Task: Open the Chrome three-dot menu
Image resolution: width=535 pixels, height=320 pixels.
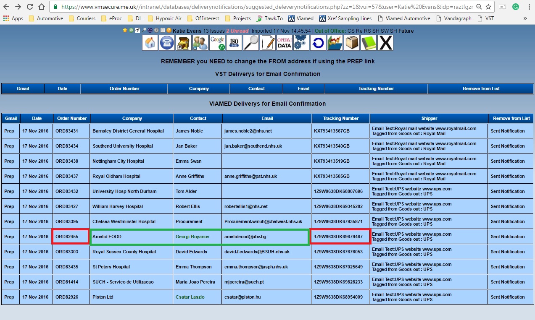Action: pos(529,7)
